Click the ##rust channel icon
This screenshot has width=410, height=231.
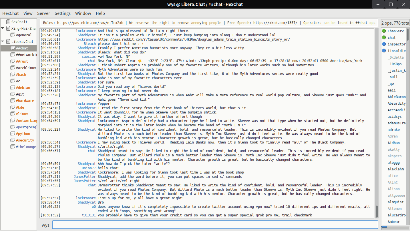(13, 61)
